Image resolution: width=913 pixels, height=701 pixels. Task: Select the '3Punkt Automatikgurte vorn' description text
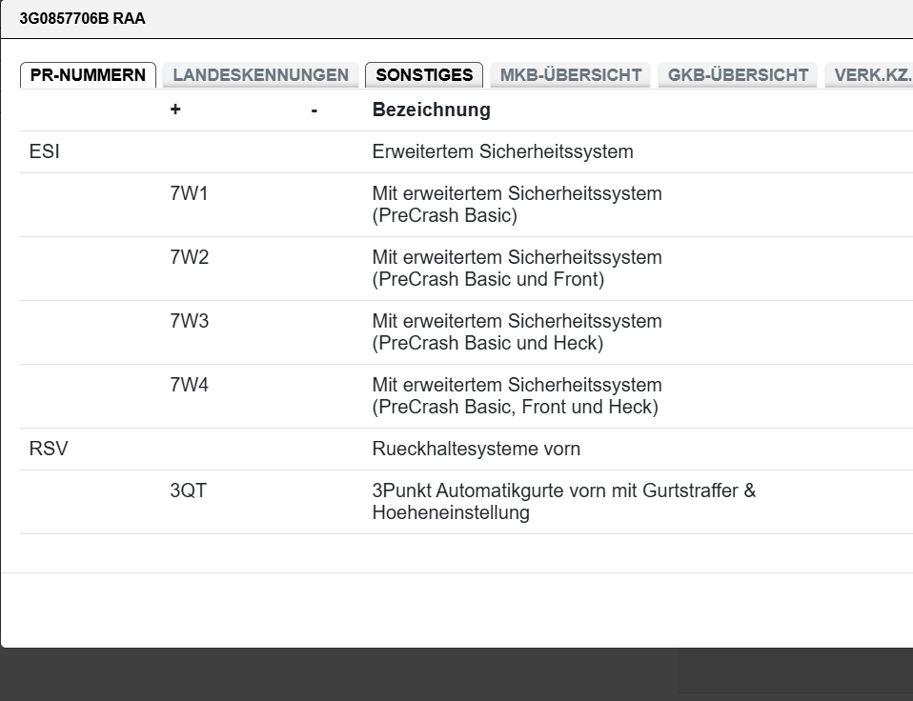click(x=563, y=502)
